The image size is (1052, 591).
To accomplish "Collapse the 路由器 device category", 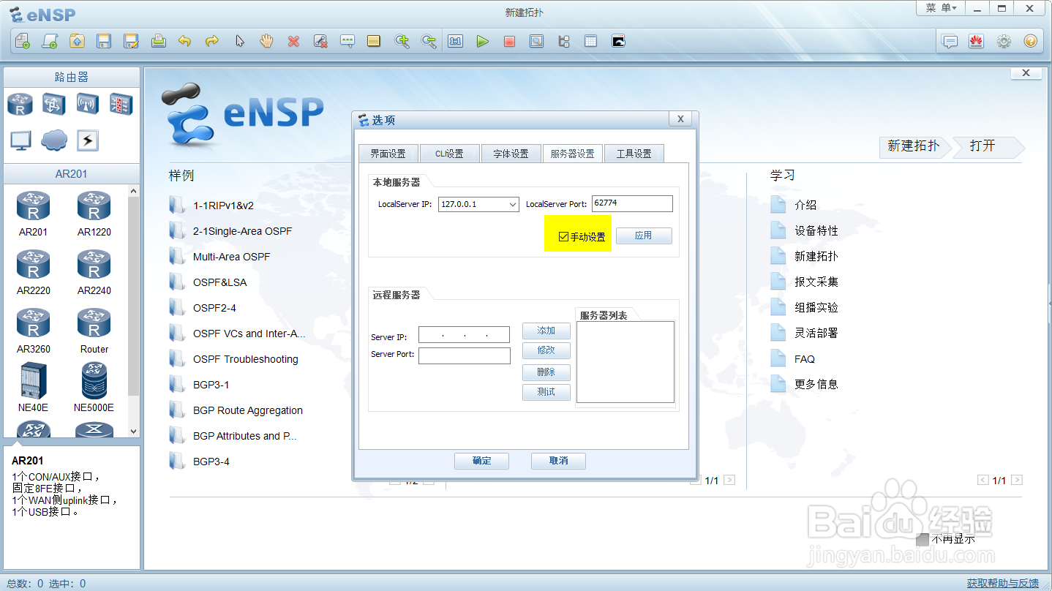I will coord(71,76).
